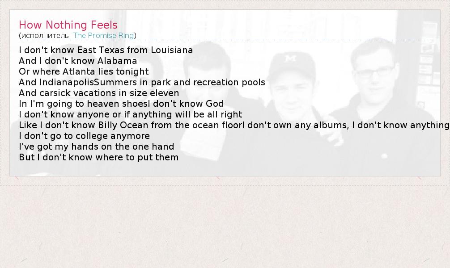Viewport: 450px width, 268px height.
Task: Click the 'anything will be all right' line
Action: pyautogui.click(x=130, y=114)
